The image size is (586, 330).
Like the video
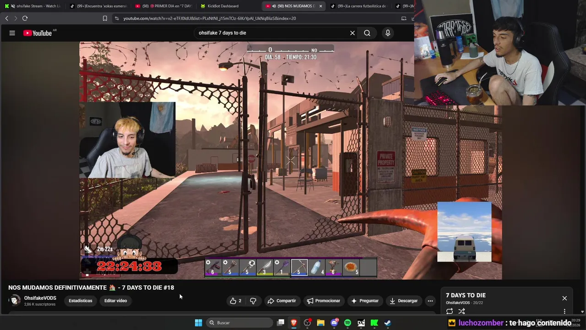point(236,301)
